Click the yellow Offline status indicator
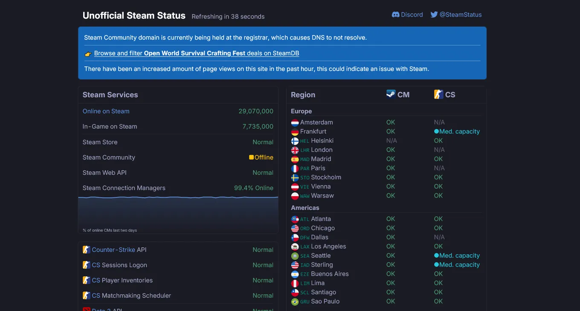580x311 pixels. tap(252, 157)
